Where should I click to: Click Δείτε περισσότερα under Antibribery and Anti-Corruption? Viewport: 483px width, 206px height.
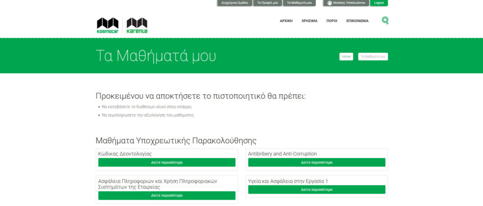316,162
